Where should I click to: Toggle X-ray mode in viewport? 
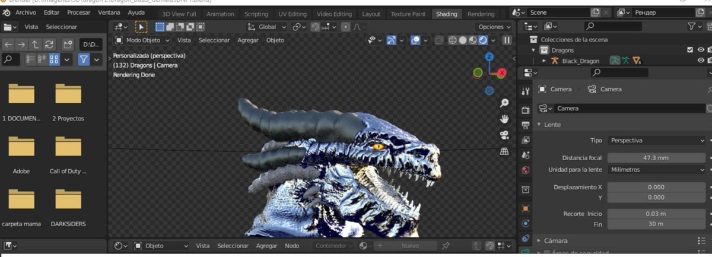[x=440, y=40]
